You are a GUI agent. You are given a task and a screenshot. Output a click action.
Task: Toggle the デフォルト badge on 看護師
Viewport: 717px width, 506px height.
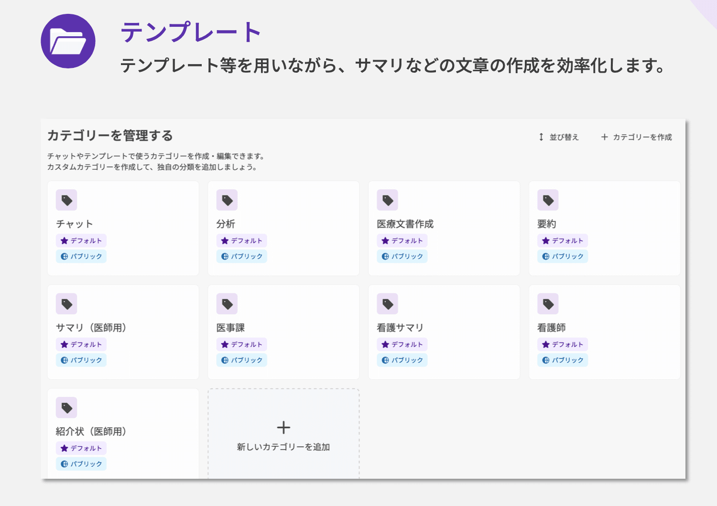[563, 344]
